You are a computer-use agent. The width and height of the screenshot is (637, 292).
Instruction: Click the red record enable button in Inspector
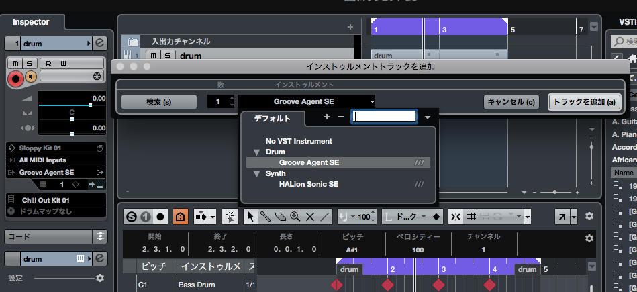pyautogui.click(x=16, y=79)
